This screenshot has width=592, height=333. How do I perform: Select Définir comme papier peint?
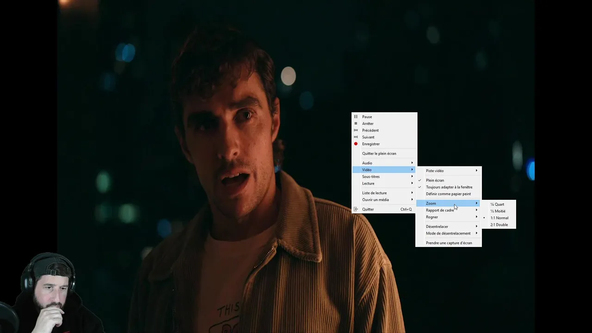(448, 194)
